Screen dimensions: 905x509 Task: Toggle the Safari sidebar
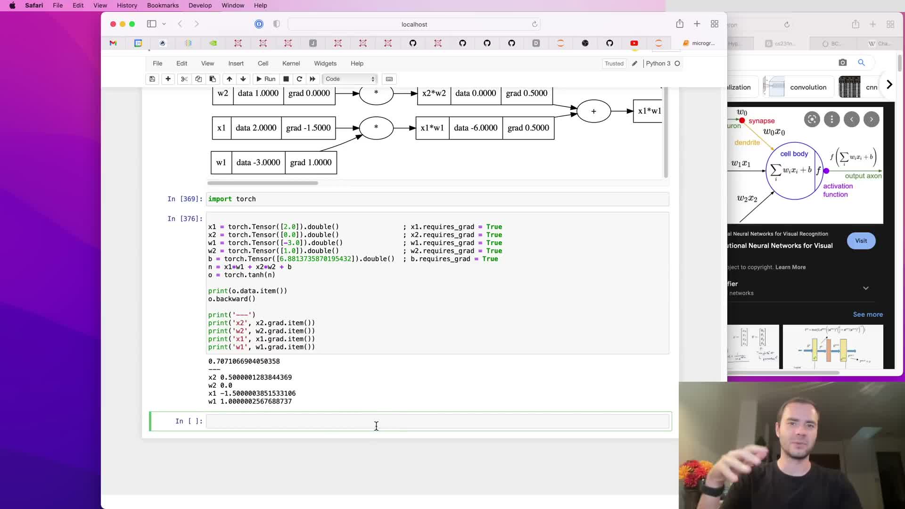click(151, 24)
